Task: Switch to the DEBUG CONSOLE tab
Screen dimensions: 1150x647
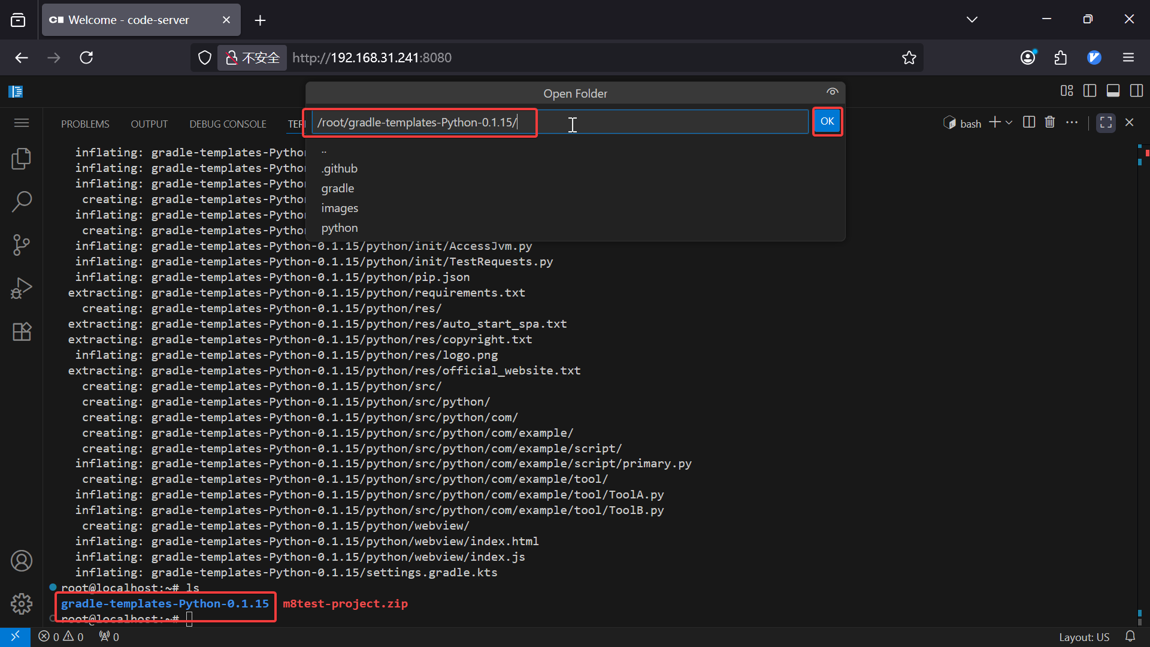Action: tap(228, 124)
